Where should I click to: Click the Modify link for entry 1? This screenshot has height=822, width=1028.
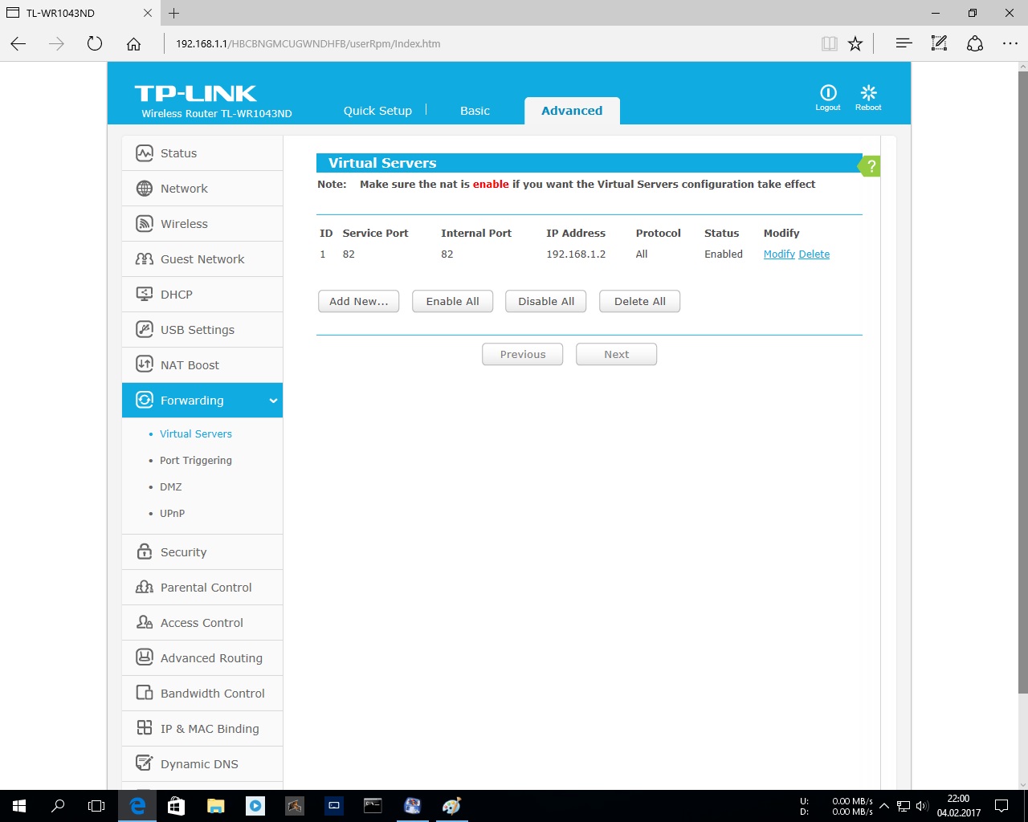click(x=779, y=254)
